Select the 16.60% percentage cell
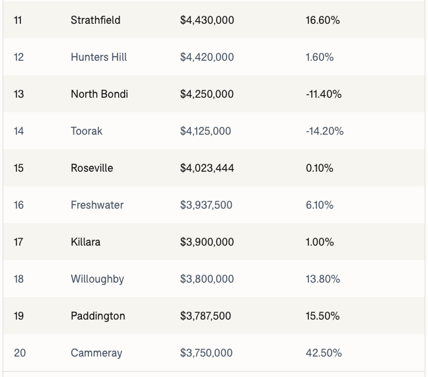The image size is (428, 377). (322, 20)
